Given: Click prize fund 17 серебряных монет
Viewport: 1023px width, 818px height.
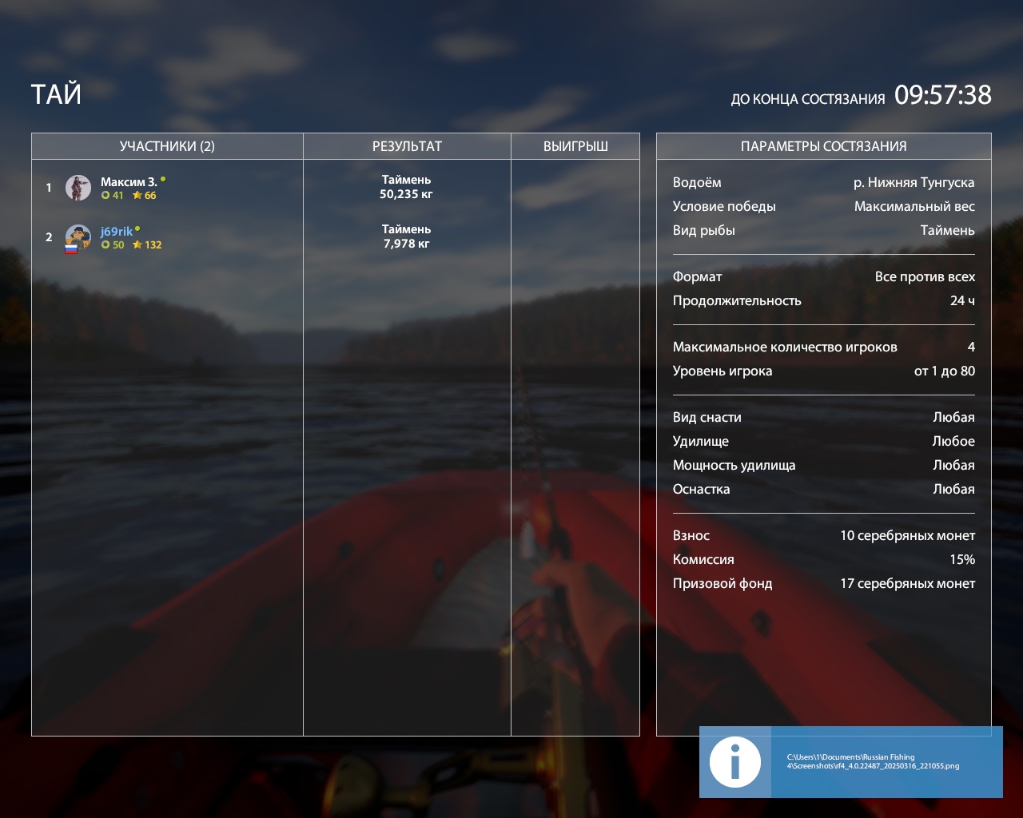Looking at the screenshot, I should pos(907,583).
